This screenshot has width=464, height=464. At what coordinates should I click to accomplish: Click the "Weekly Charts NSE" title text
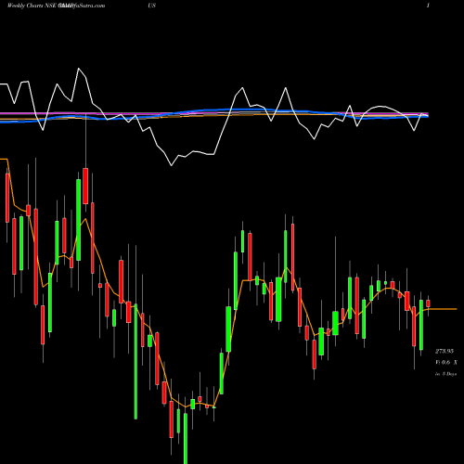point(32,6)
